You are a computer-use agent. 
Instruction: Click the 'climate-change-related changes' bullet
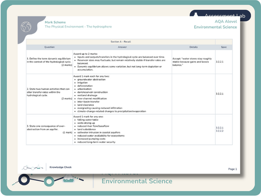click(112, 111)
